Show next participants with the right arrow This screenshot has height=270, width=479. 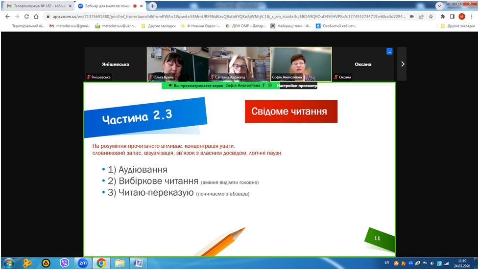pos(402,64)
